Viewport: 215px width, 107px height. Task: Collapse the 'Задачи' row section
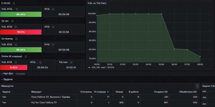(7, 79)
